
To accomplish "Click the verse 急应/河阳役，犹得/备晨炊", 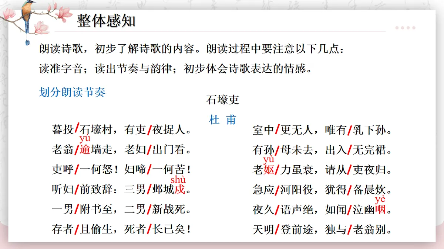I will (322, 190).
